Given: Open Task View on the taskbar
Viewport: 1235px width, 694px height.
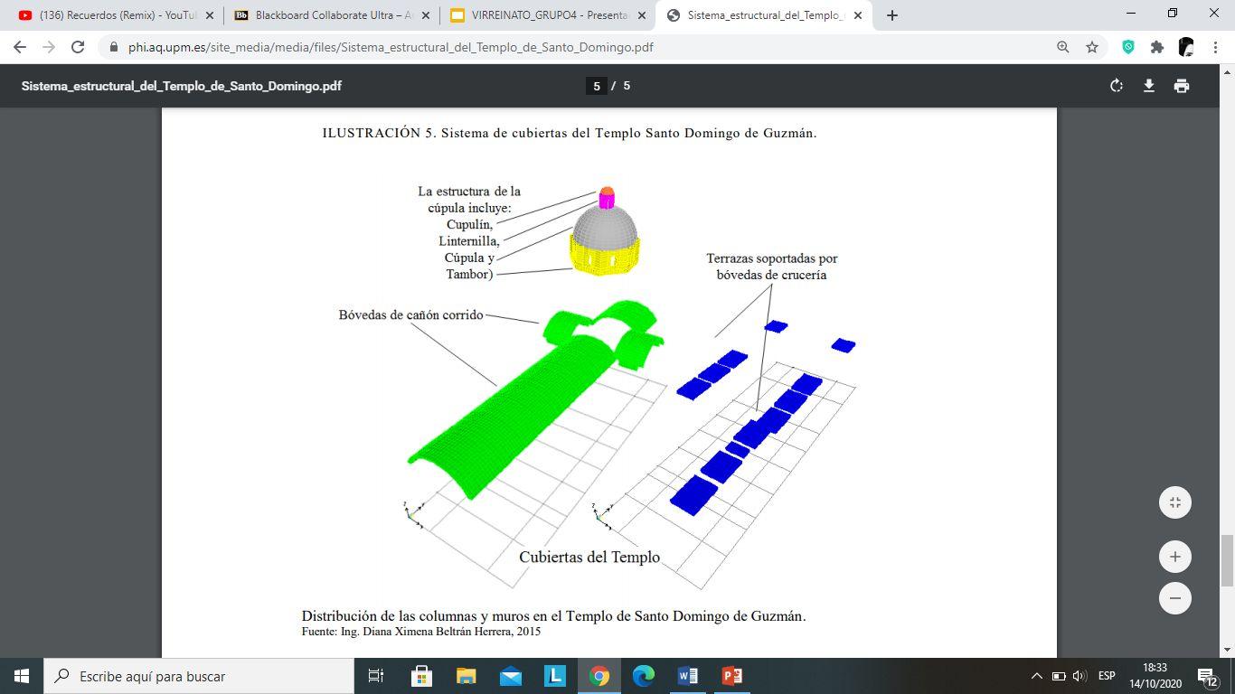Looking at the screenshot, I should point(376,676).
